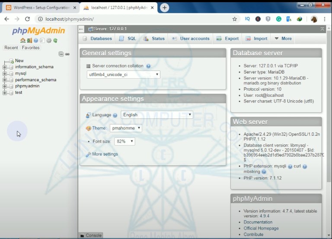Select the test database name

pos(19,92)
